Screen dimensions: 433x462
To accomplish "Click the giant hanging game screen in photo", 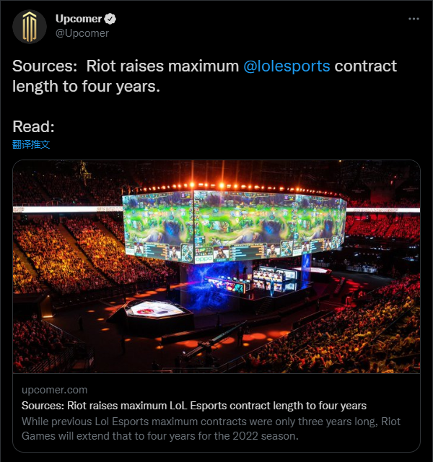I will click(234, 225).
